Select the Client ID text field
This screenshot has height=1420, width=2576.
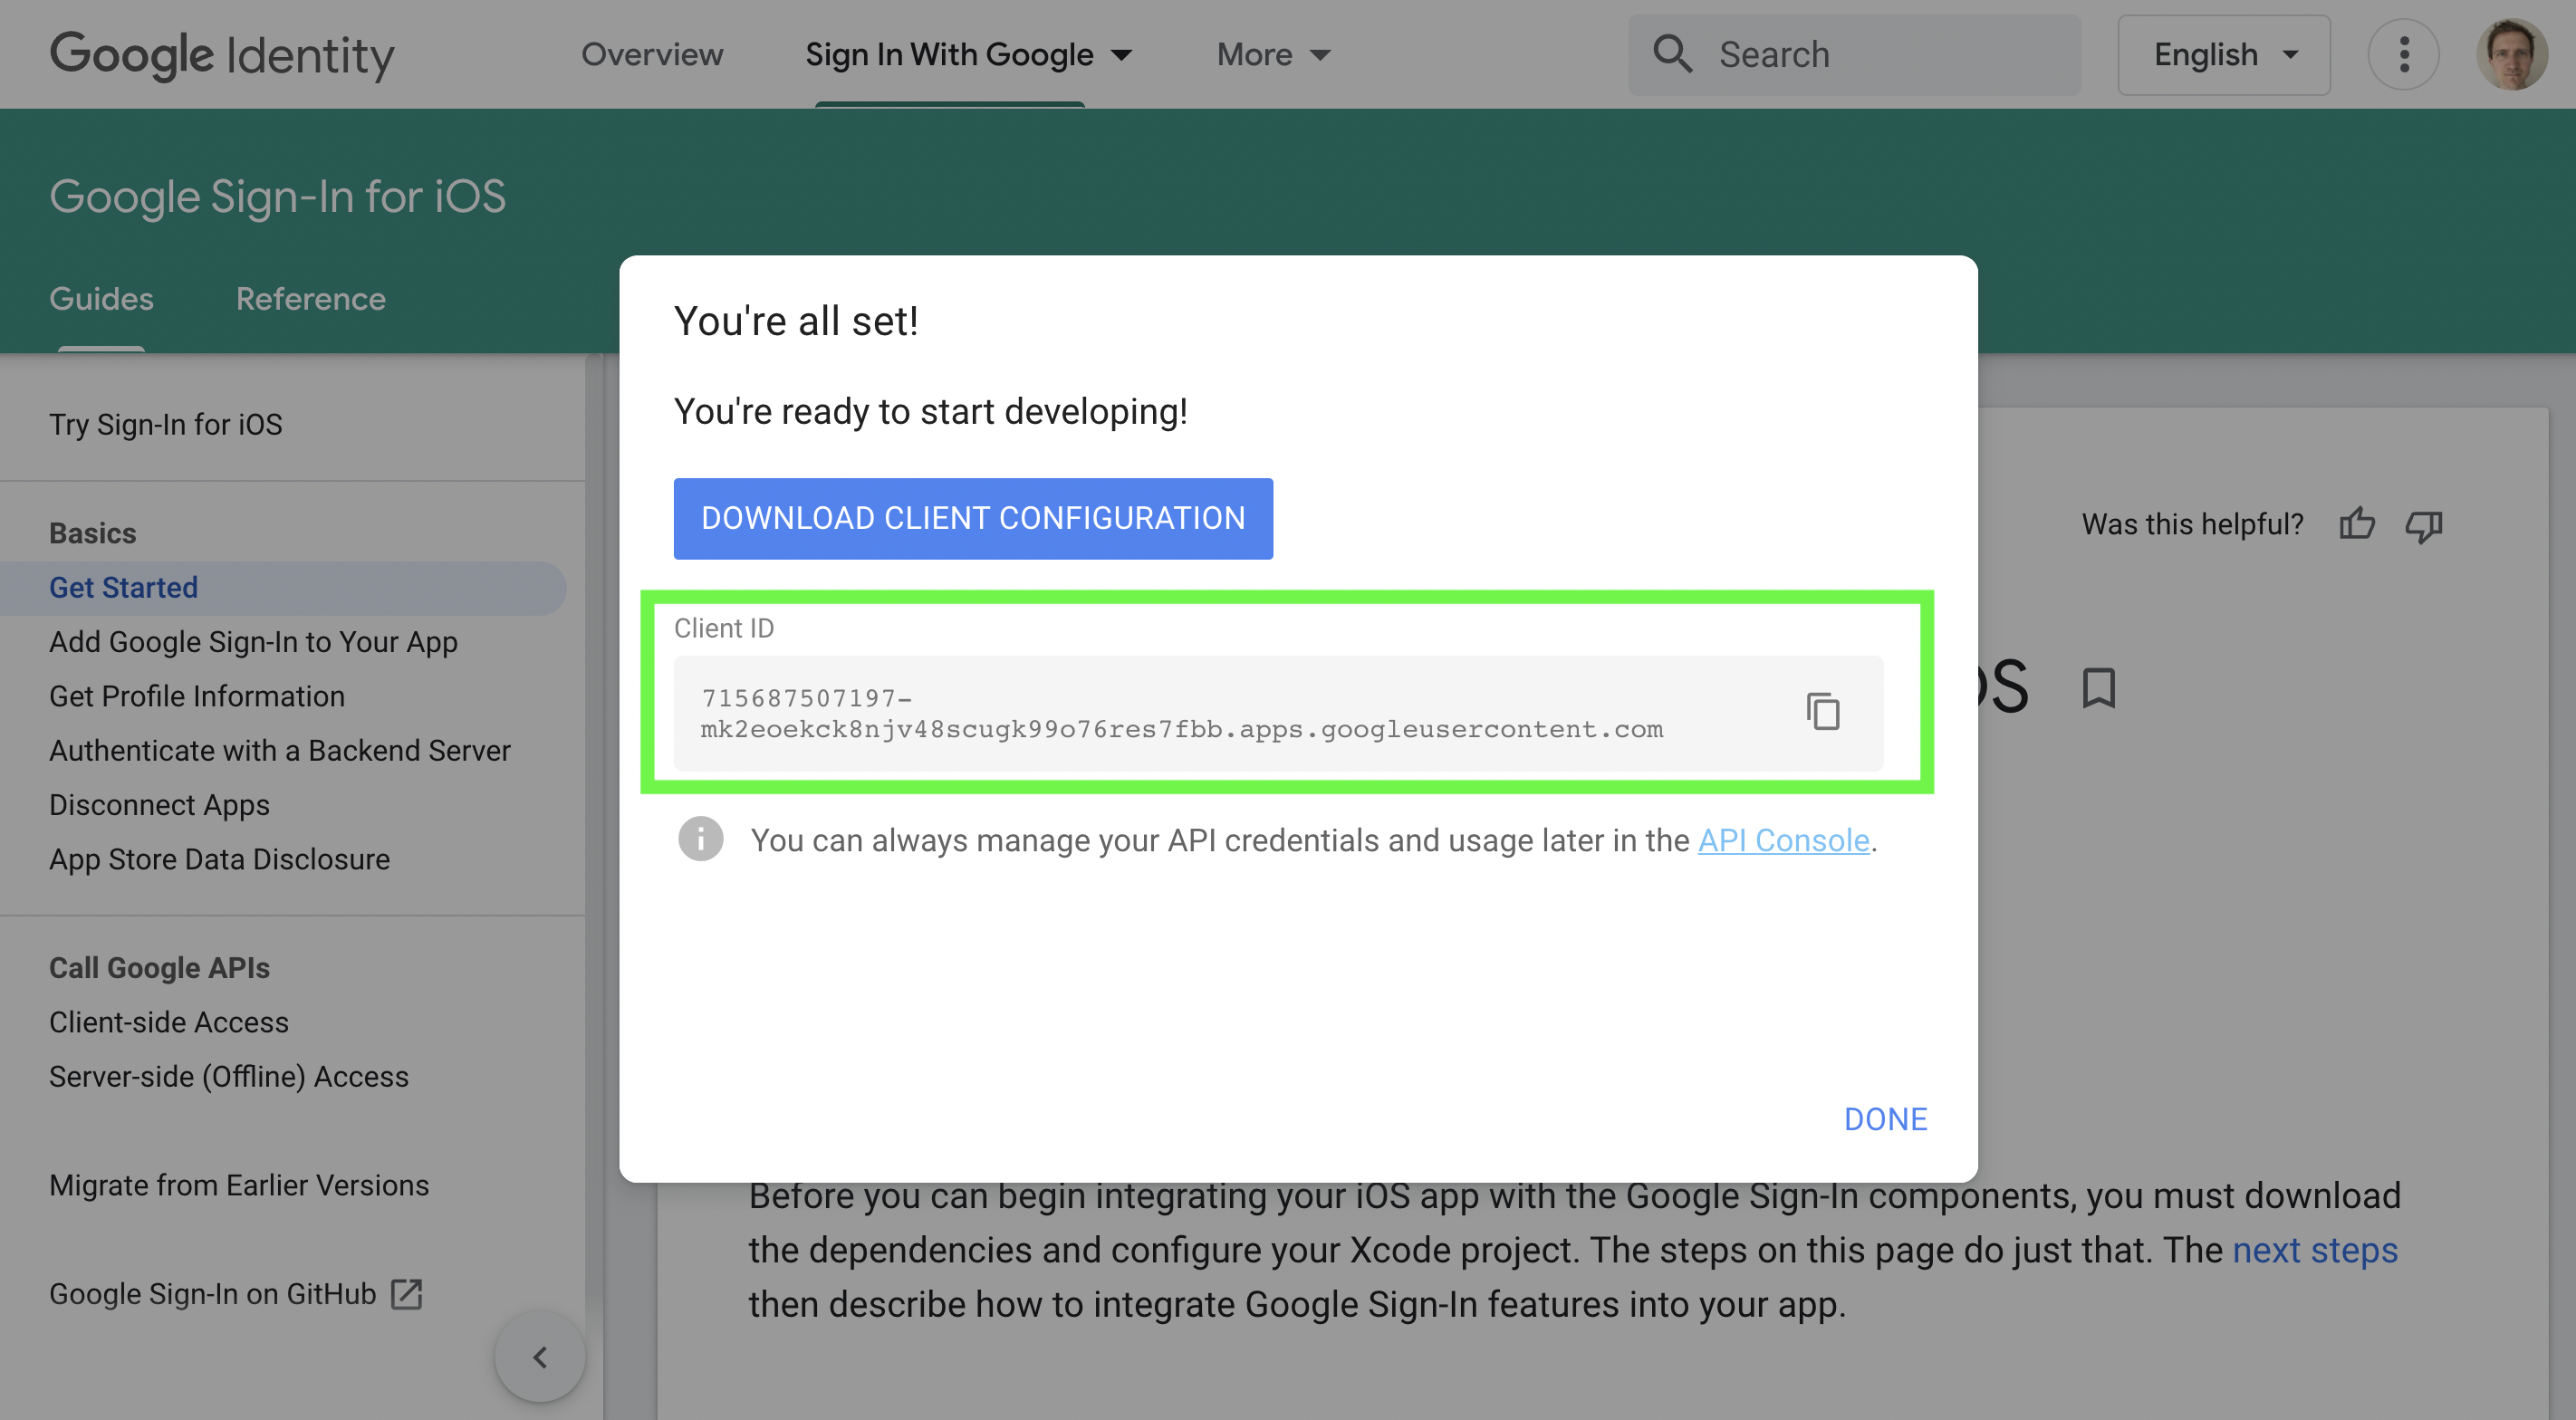1279,713
